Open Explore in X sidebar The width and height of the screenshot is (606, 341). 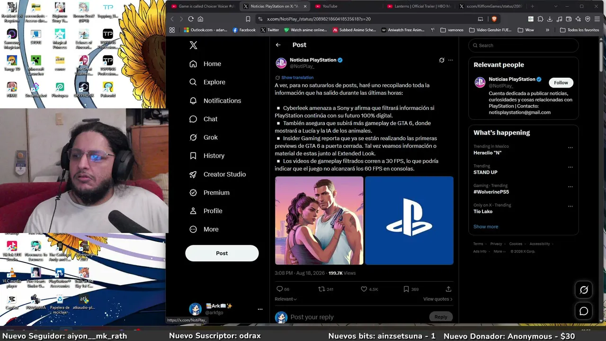coord(207,82)
